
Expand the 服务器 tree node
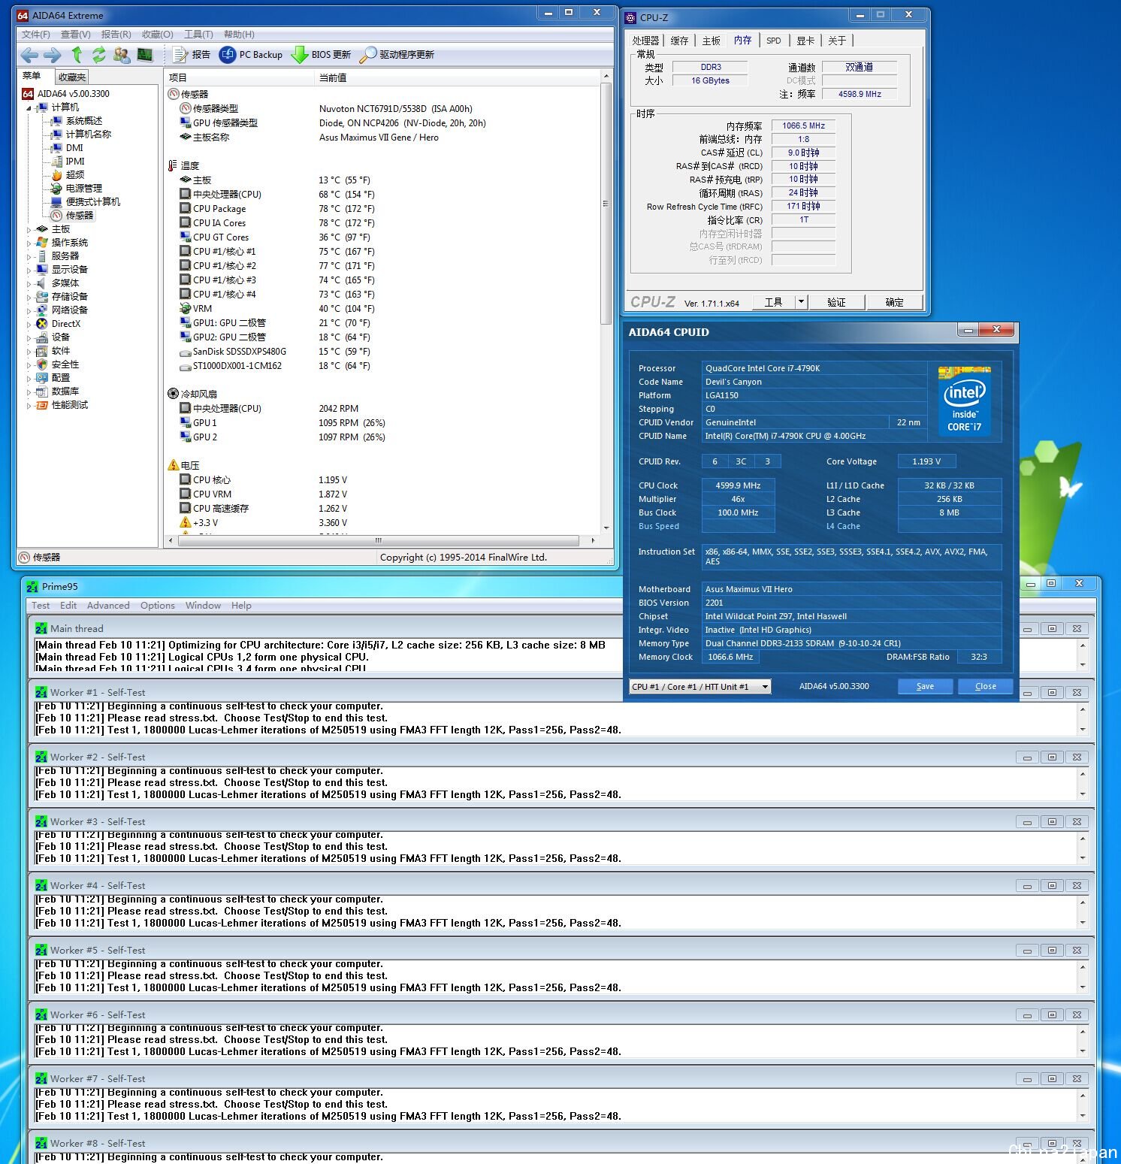point(29,256)
